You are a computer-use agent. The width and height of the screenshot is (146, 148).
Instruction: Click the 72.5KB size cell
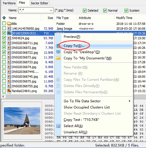[48, 29]
